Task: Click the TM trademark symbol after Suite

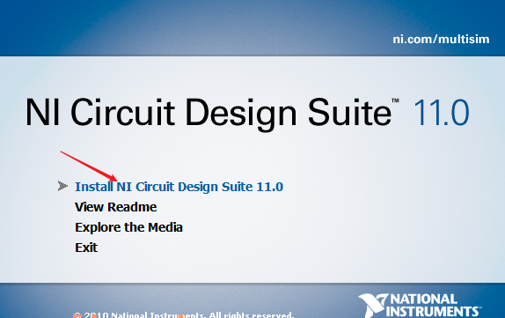Action: coord(395,100)
